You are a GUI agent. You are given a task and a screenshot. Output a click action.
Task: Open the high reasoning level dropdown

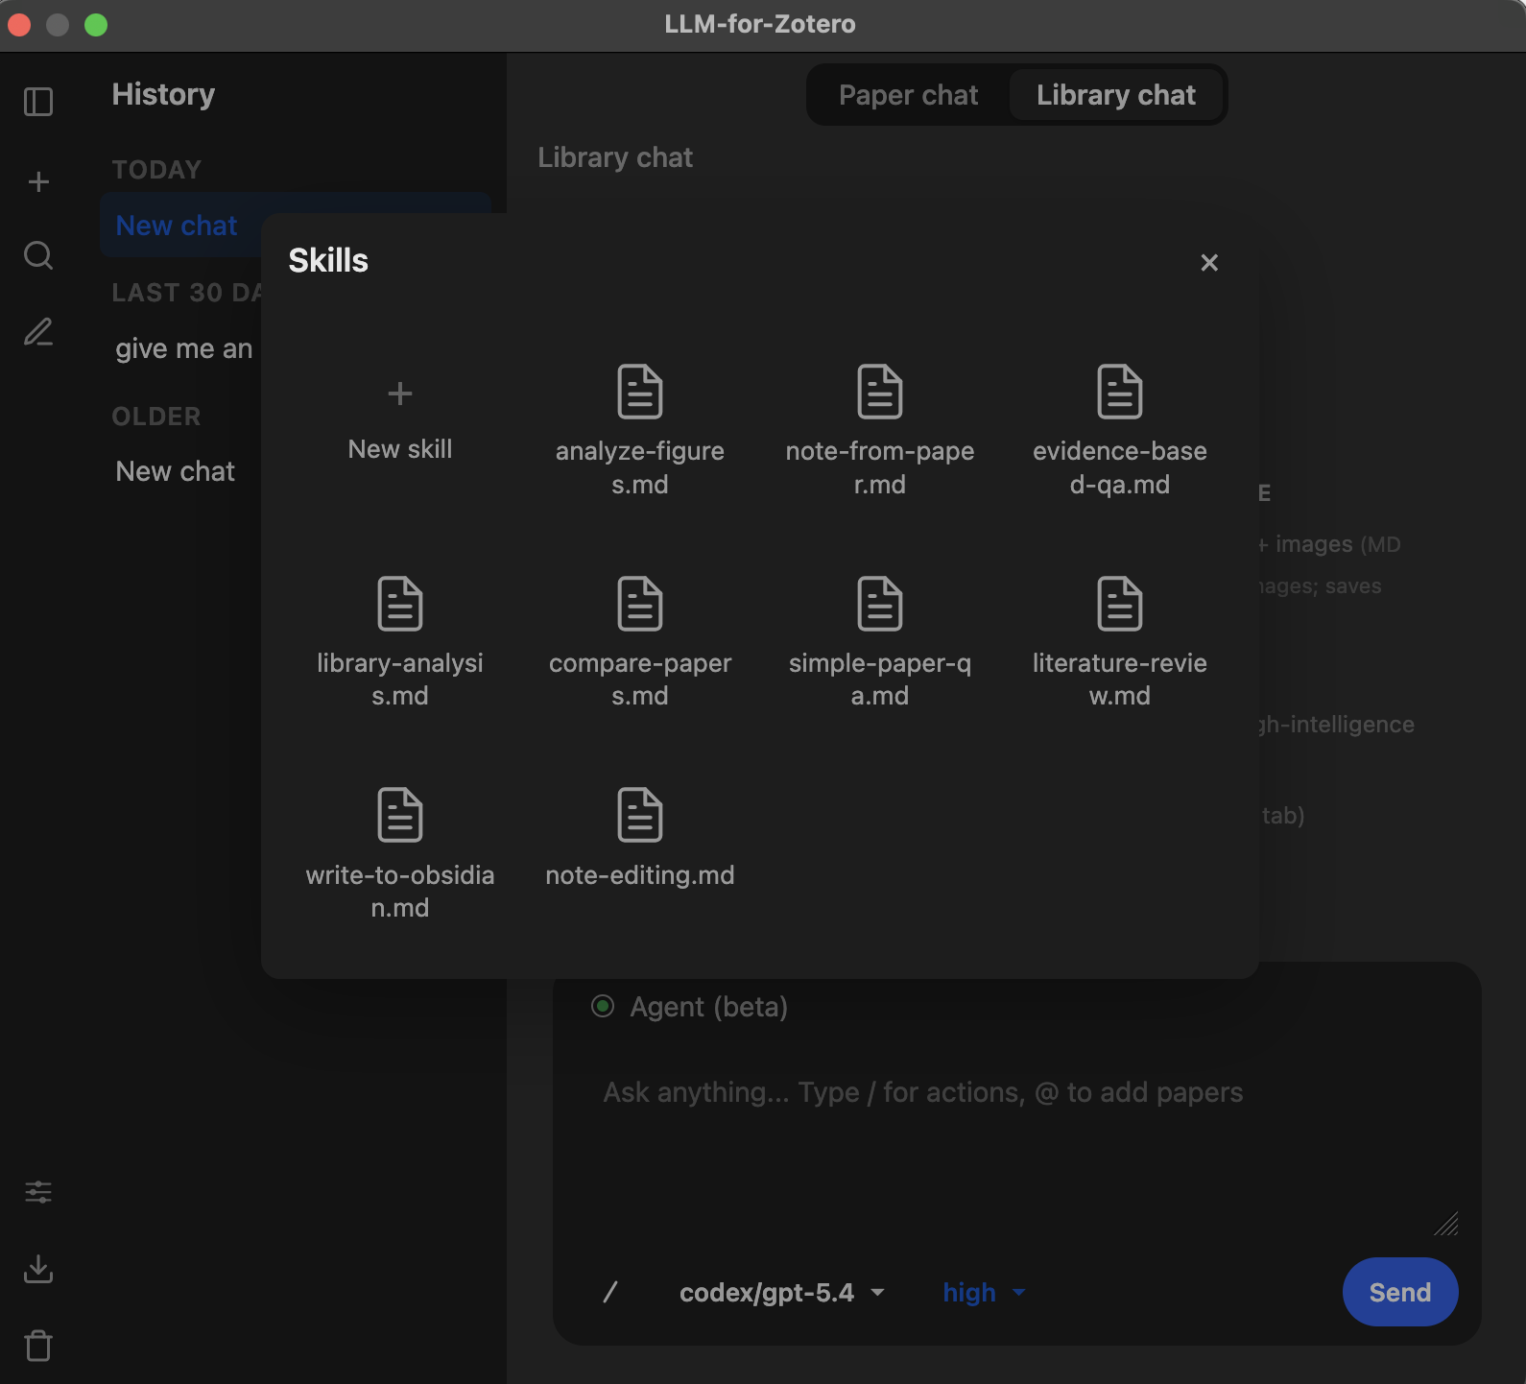[984, 1293]
